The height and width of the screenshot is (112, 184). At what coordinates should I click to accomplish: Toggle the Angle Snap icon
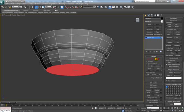point(69,7)
